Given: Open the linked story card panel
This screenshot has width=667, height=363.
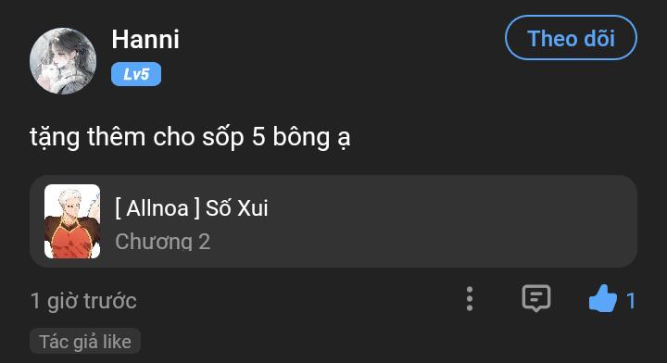Looking at the screenshot, I should click(x=333, y=221).
